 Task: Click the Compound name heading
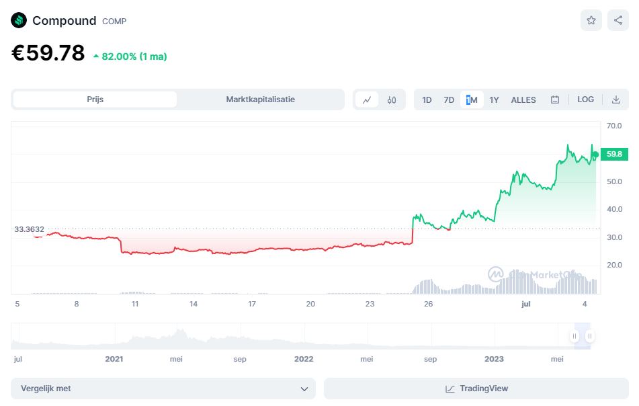click(x=64, y=20)
